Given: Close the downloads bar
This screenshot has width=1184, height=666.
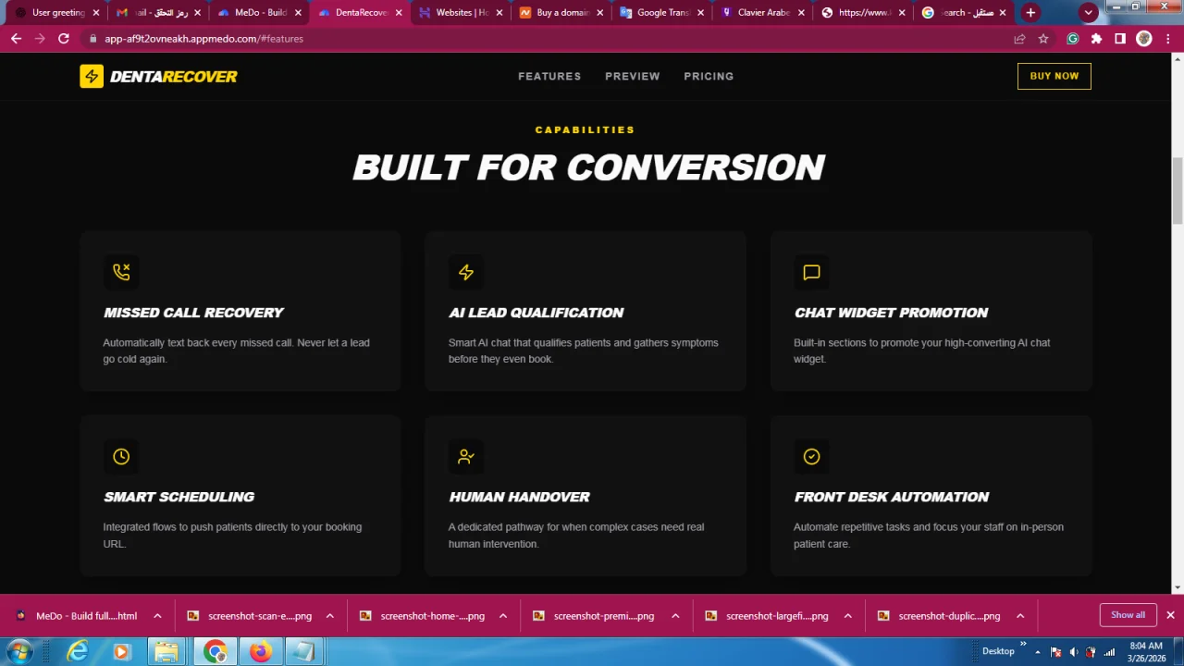Looking at the screenshot, I should pyautogui.click(x=1170, y=615).
